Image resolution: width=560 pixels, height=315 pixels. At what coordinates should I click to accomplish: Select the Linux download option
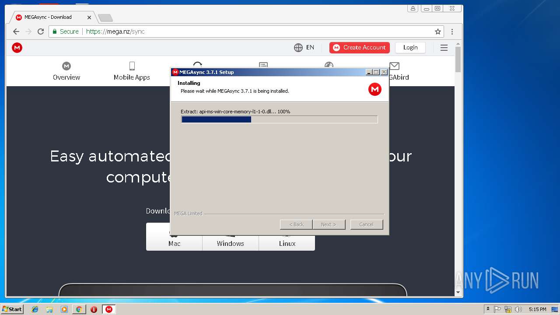pos(287,237)
